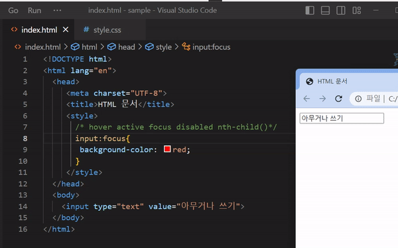
Task: Click line number 14 in the gutter
Action: (23, 206)
